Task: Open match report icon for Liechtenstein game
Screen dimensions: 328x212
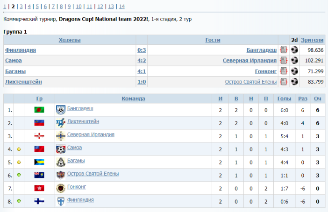Action: [x=284, y=82]
